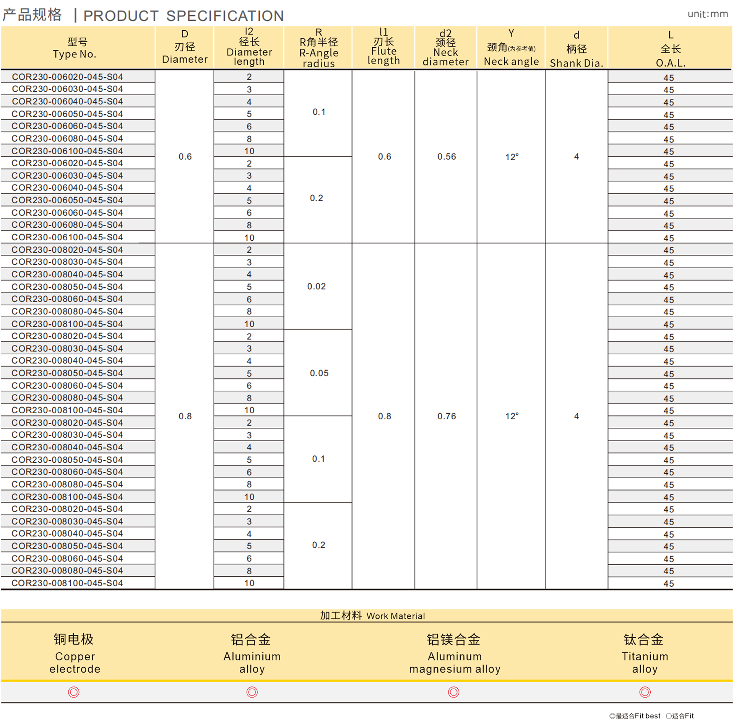734x727 pixels.
Task: Click the '加工材料 Work Material' heading
Action: pos(372,616)
